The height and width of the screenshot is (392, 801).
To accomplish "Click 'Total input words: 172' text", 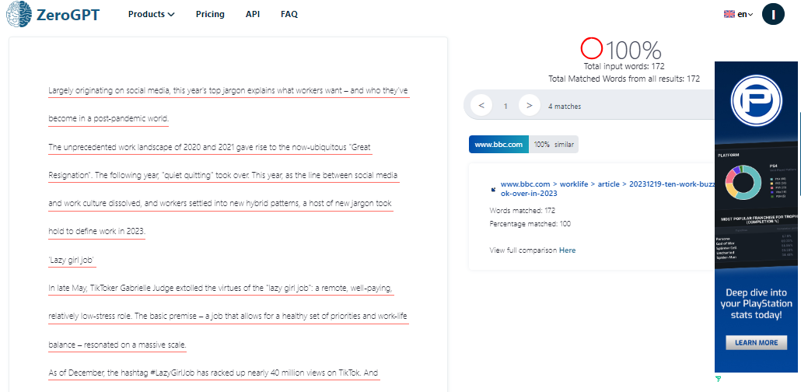I will (x=624, y=66).
